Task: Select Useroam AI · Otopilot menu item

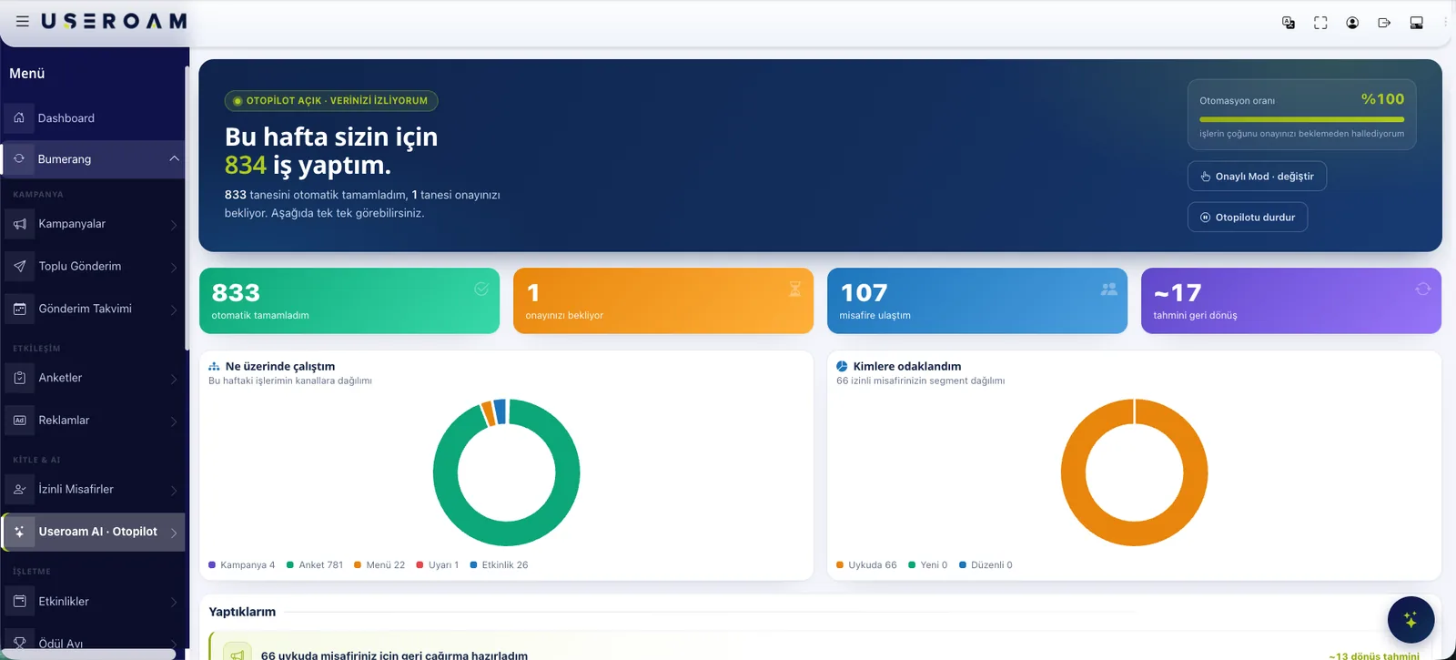Action: (x=93, y=532)
